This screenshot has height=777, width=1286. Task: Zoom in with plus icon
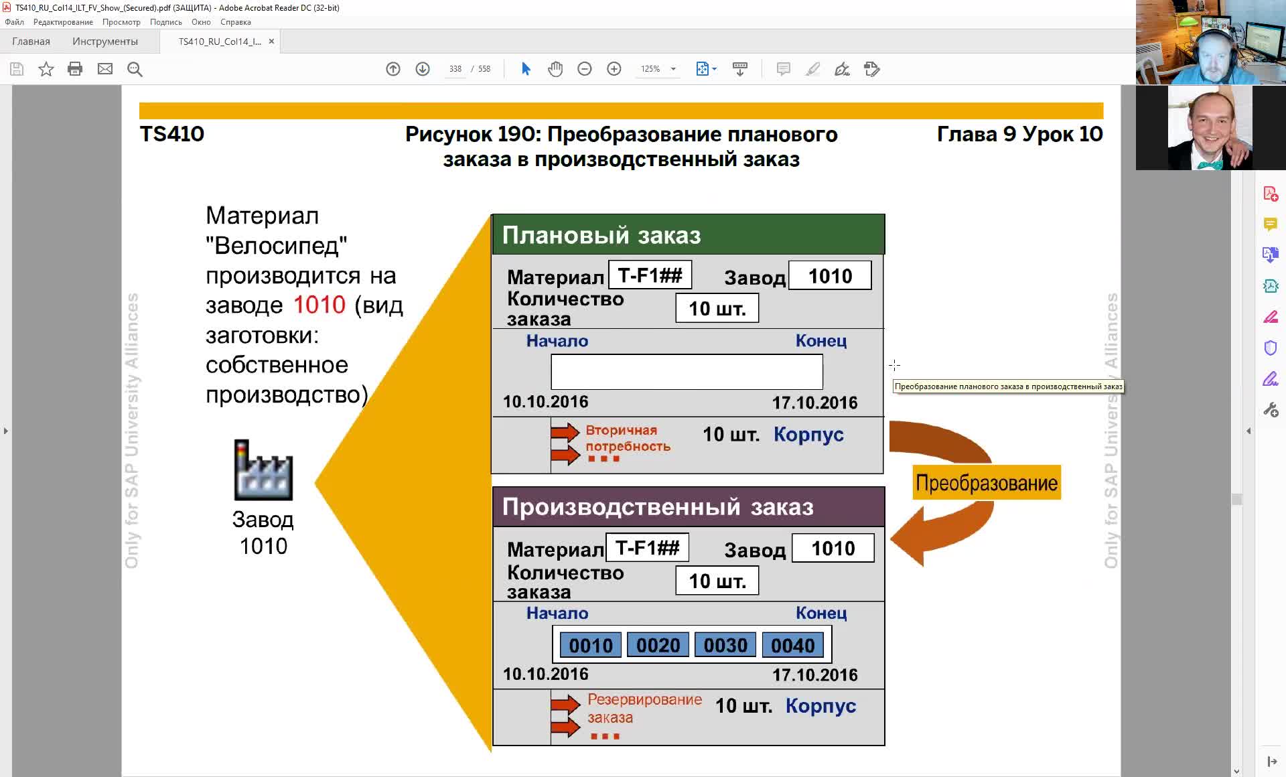tap(614, 69)
